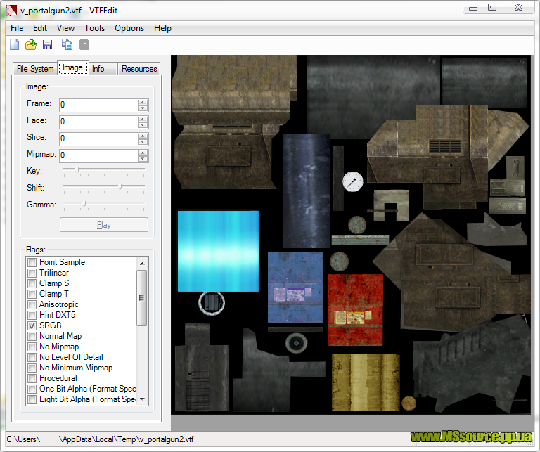540x452 pixels.
Task: Click the file path in status bar
Action: point(100,439)
